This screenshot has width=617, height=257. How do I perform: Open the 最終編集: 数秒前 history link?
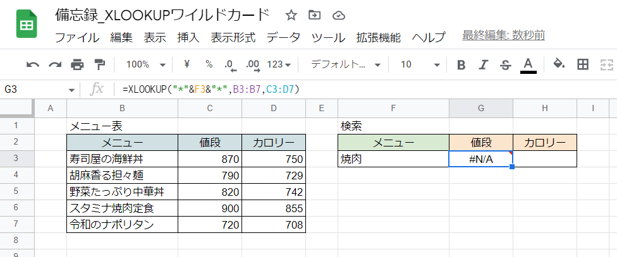tap(503, 35)
